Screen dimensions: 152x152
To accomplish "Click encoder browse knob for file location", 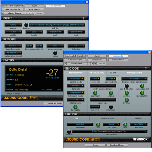I will coord(69,131).
